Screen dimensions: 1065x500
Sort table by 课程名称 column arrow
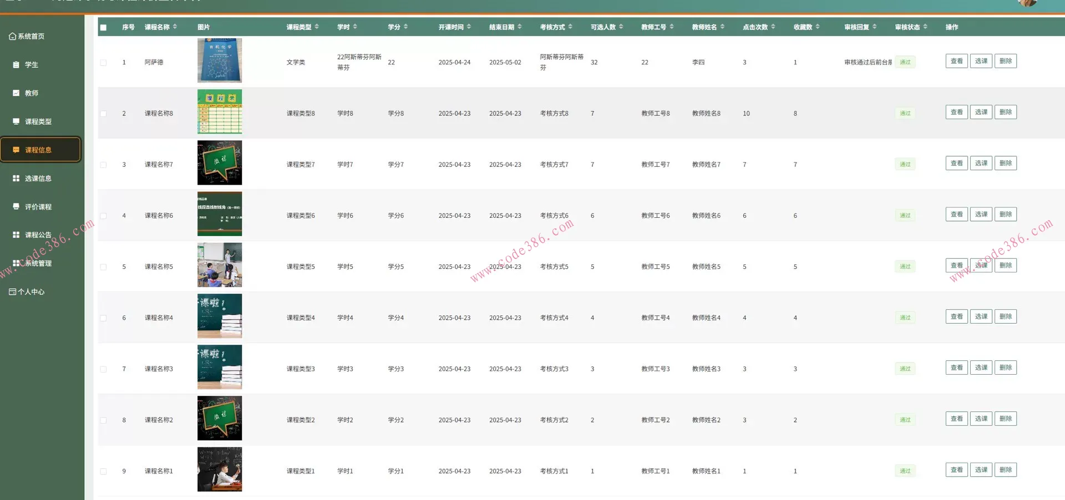[x=175, y=27]
